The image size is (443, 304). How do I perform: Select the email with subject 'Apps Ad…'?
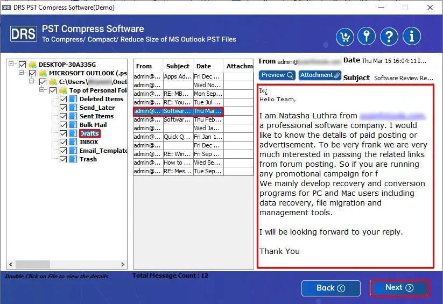[x=193, y=76]
